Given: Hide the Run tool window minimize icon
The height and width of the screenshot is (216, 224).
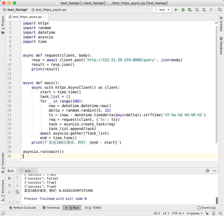Looking at the screenshot, I should [215, 171].
